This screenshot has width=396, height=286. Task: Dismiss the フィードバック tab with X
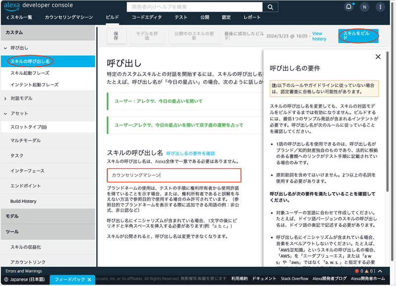(89, 280)
